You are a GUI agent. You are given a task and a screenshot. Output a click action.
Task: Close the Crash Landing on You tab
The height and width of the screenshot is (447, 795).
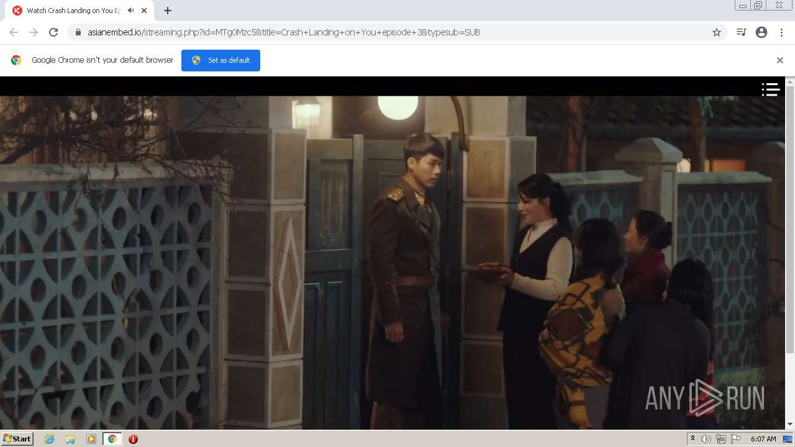[x=144, y=11]
